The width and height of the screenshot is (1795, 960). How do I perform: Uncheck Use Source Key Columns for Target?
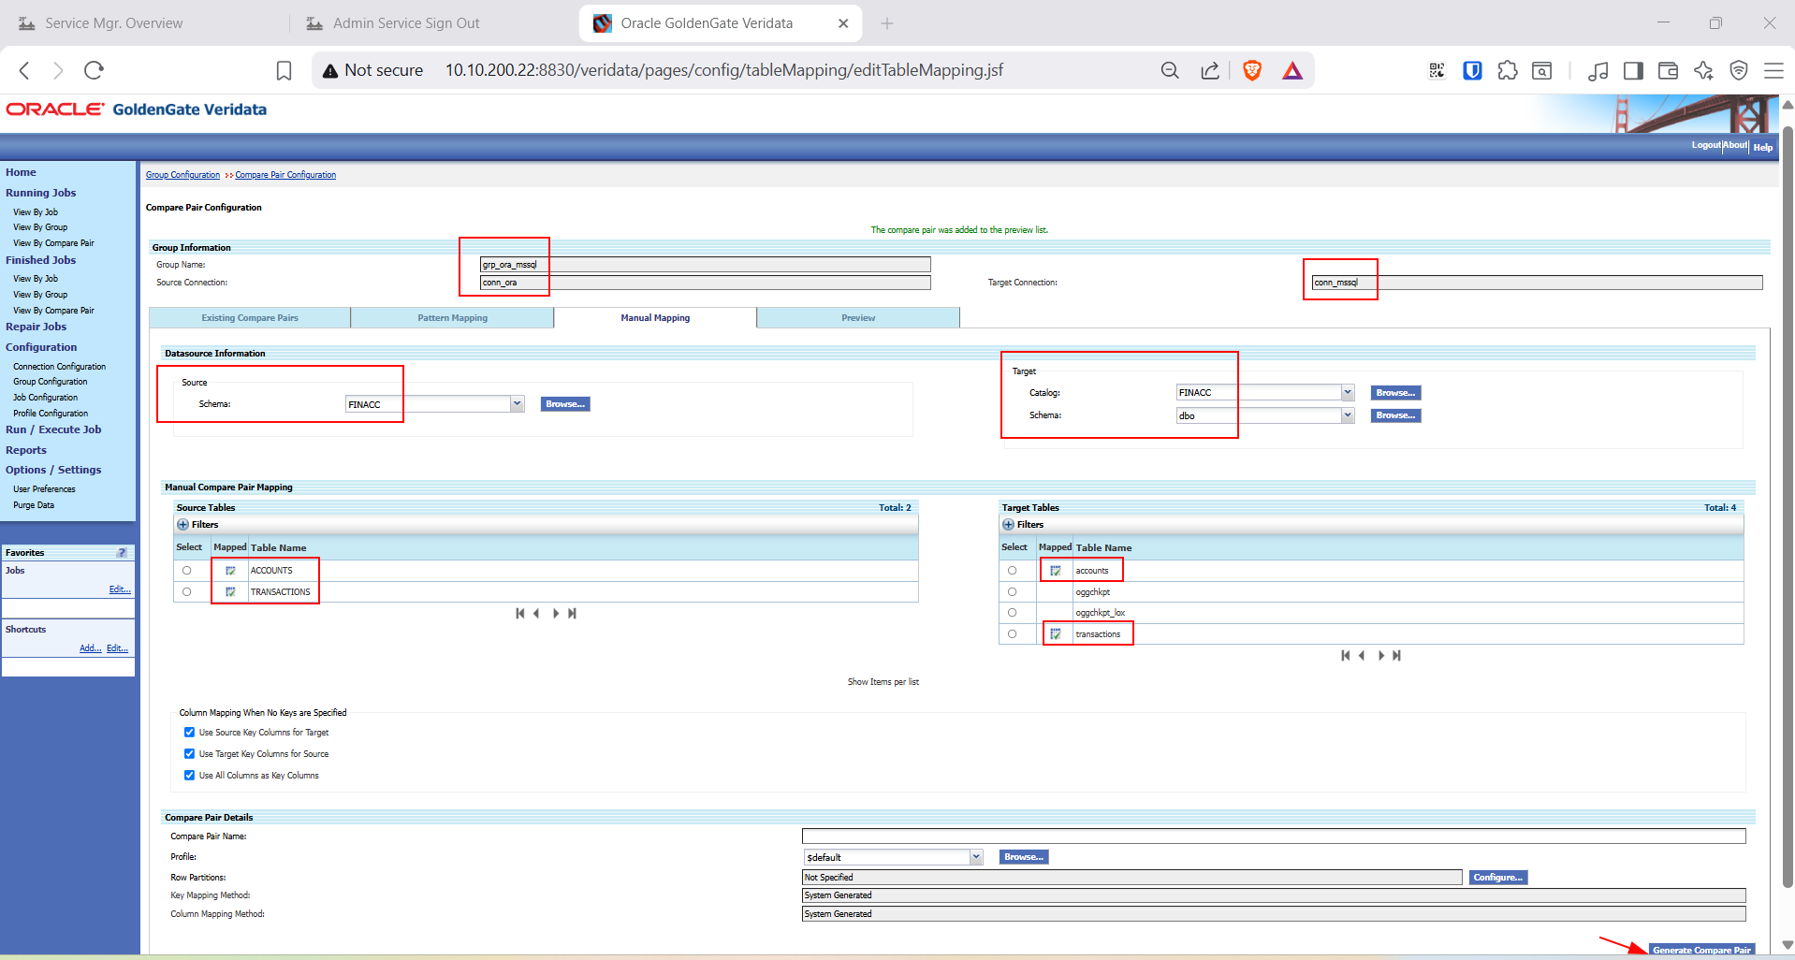[189, 733]
